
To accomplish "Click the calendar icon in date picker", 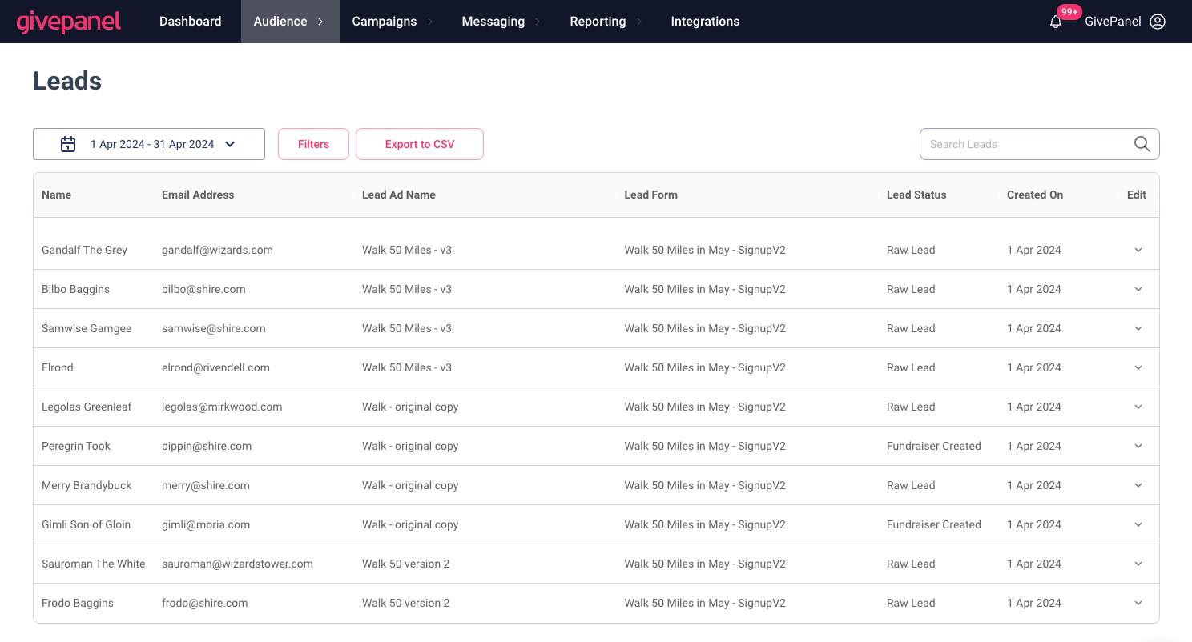I will click(68, 144).
